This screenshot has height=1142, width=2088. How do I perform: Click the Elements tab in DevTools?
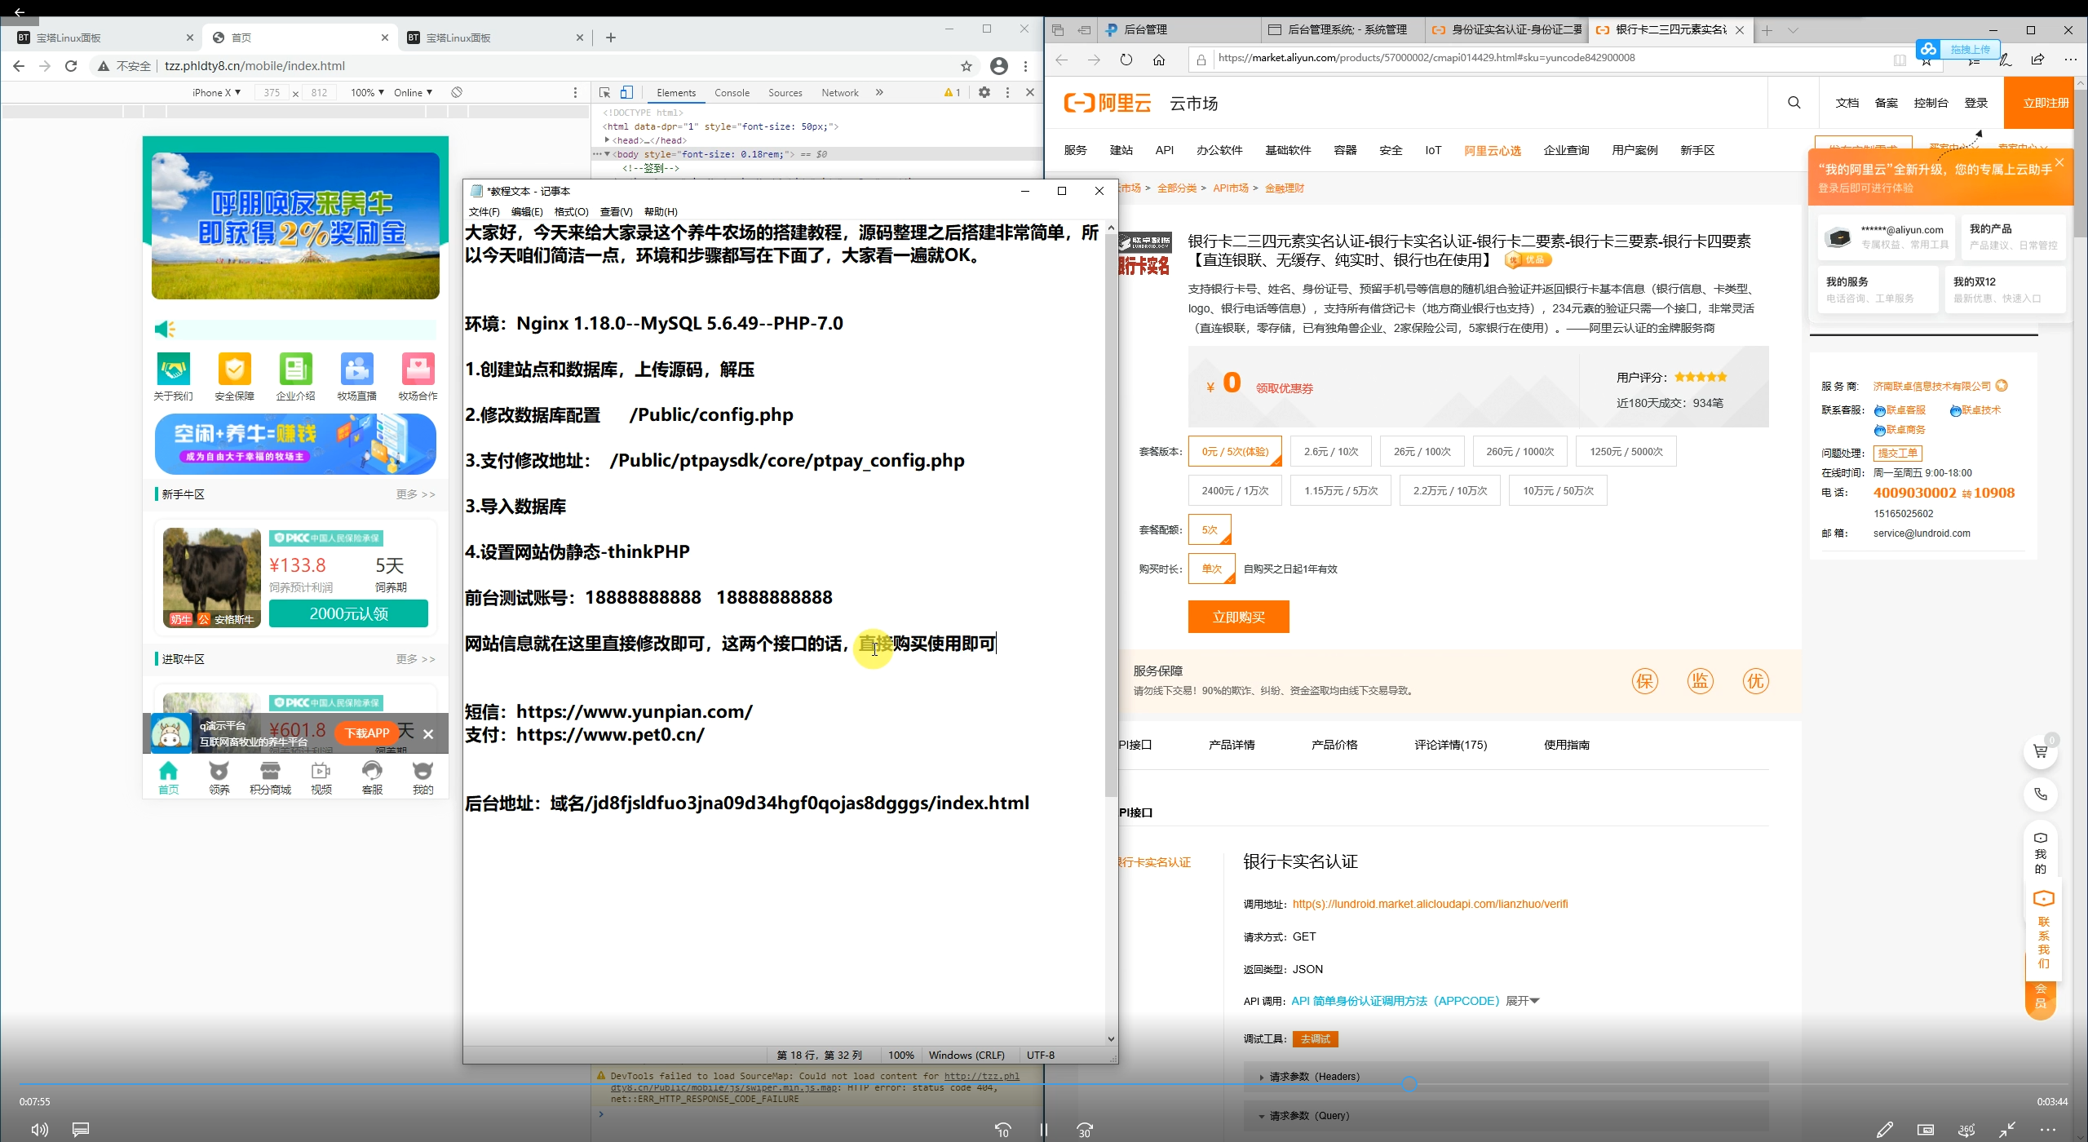pyautogui.click(x=676, y=91)
